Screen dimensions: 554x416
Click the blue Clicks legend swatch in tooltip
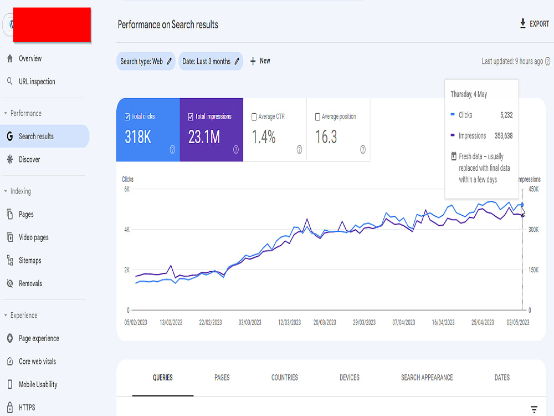click(x=453, y=114)
